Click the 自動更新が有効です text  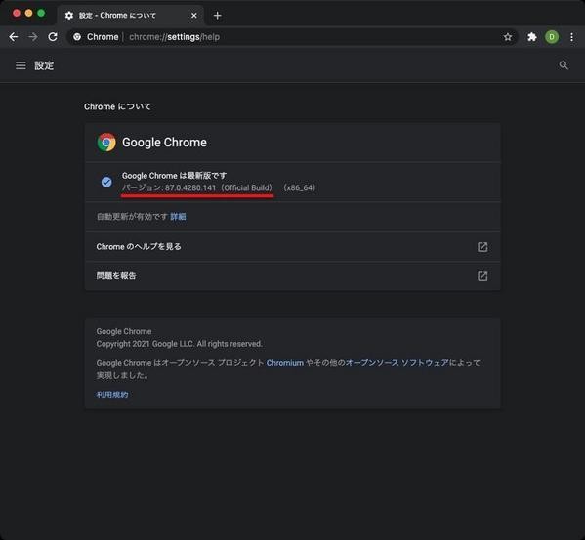click(x=132, y=217)
